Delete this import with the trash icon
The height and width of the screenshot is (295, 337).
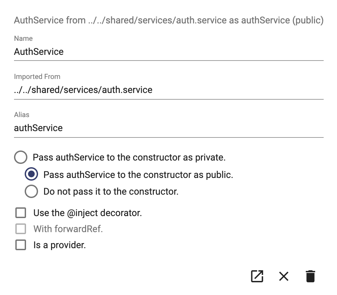click(x=310, y=276)
